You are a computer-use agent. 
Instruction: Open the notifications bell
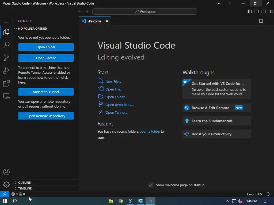click(268, 194)
